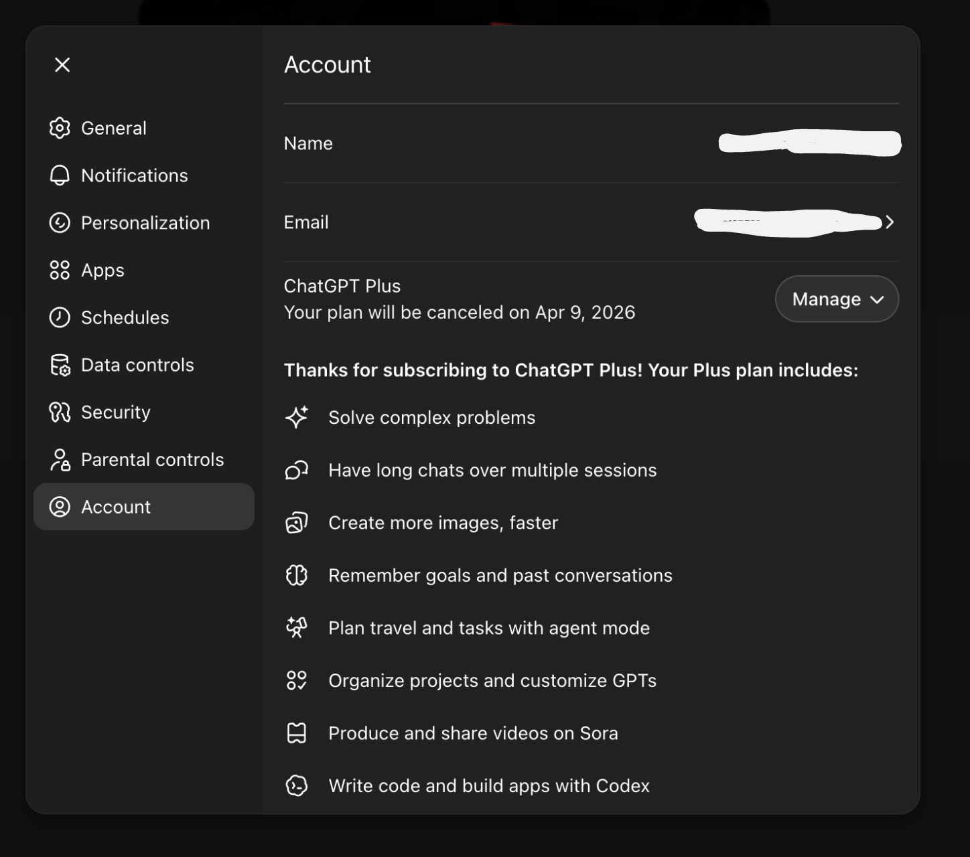The width and height of the screenshot is (970, 857).
Task: Expand the Manage plan dropdown
Action: [837, 299]
